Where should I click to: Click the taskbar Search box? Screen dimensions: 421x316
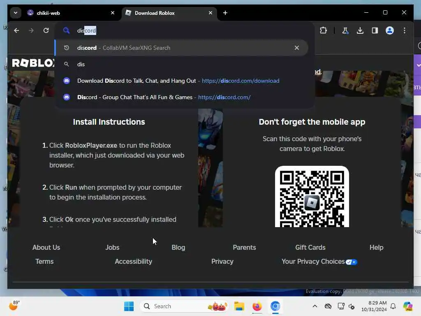pyautogui.click(x=184, y=306)
